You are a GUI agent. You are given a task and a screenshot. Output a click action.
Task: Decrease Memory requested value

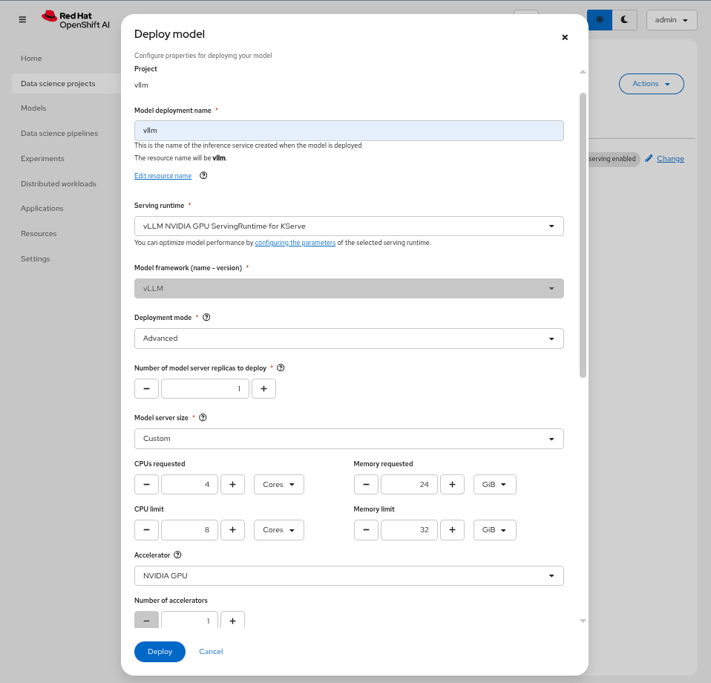tap(366, 484)
